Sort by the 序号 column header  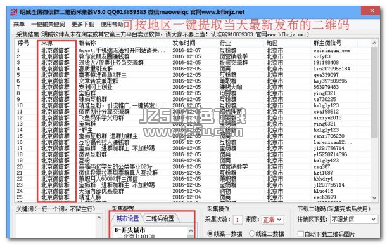pyautogui.click(x=23, y=43)
